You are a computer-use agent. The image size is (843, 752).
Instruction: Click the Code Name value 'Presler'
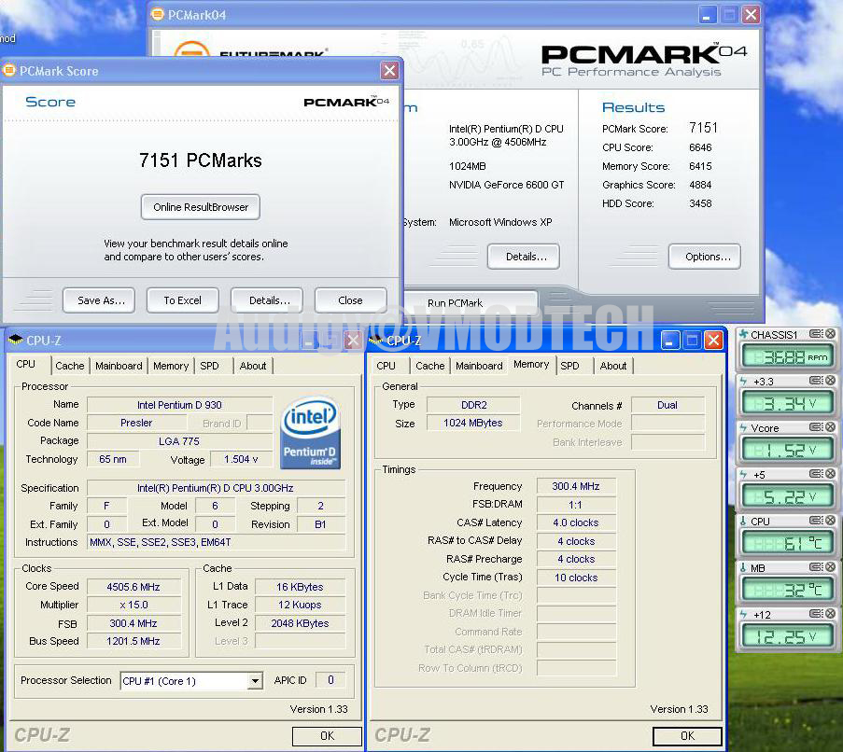click(136, 423)
